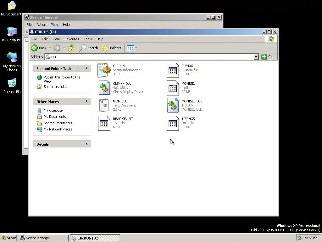The height and width of the screenshot is (242, 322).
Task: Collapse the Other Places panel
Action: [x=87, y=101]
